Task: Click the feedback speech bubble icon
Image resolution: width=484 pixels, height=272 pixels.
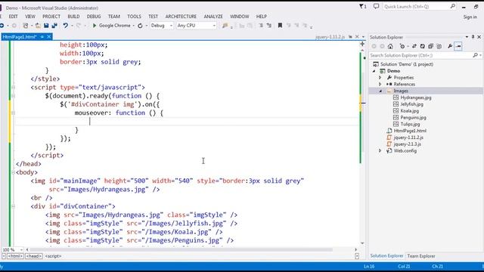Action: pos(376,6)
